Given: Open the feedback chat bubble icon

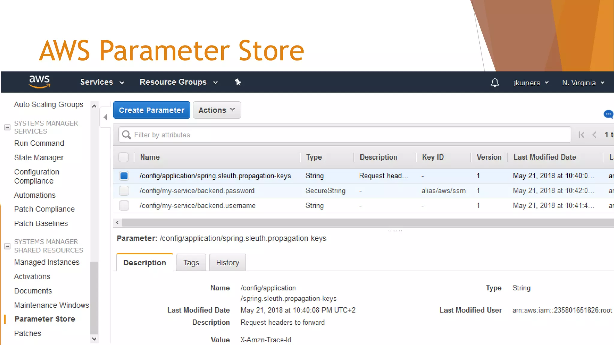Looking at the screenshot, I should (608, 114).
